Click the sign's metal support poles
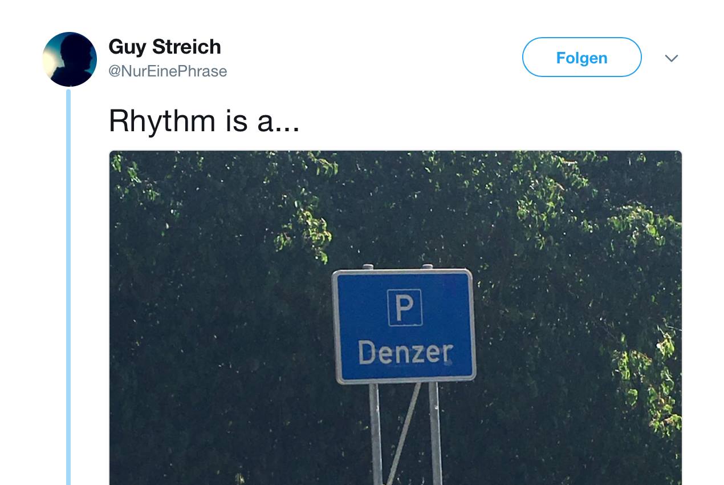 click(x=405, y=434)
